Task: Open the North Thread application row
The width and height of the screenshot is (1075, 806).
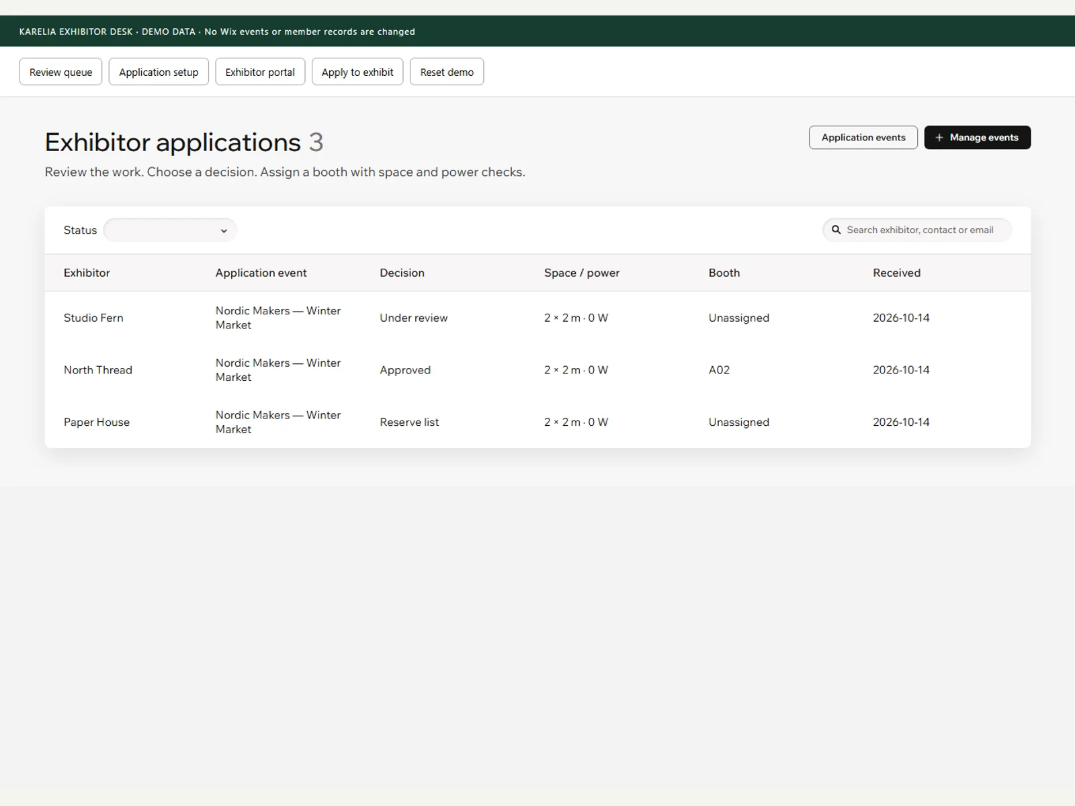Action: [x=537, y=370]
